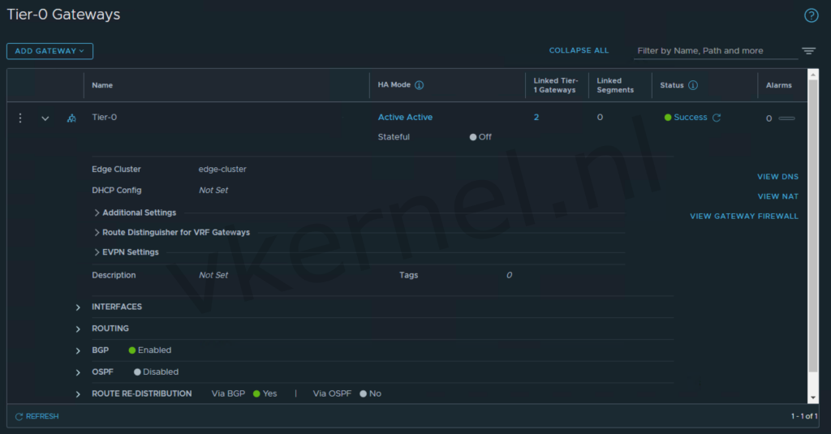Open the Tier-0 row three-dot actions menu
This screenshot has height=434, width=831.
pyautogui.click(x=20, y=118)
